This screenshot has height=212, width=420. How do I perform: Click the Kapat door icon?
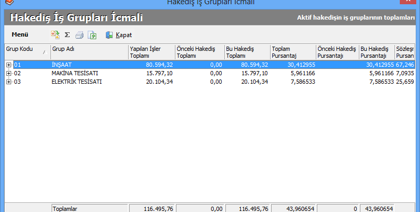click(109, 35)
